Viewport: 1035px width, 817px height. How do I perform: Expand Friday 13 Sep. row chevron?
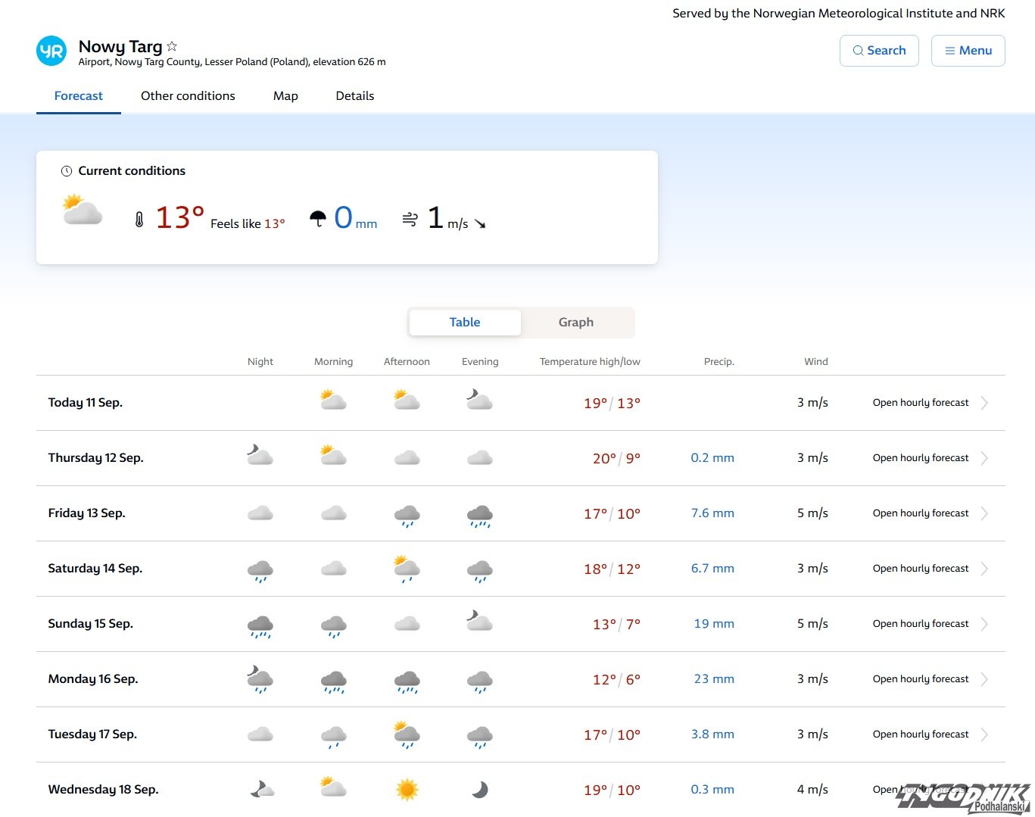pyautogui.click(x=984, y=513)
